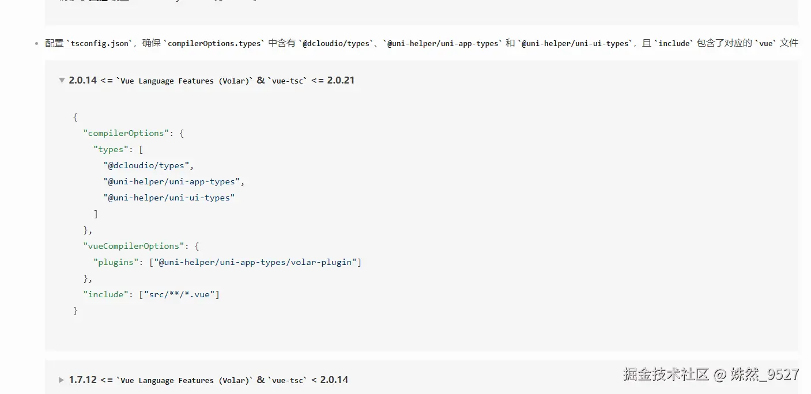
Task: Click the `tsconfig.json` inline code text
Action: 99,43
